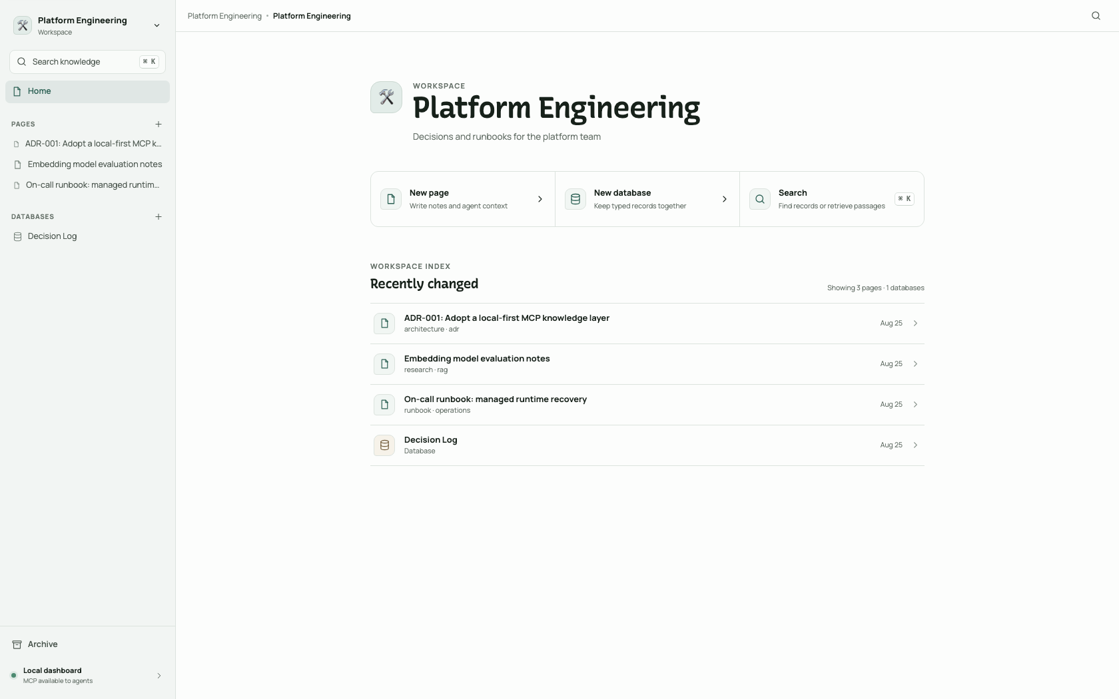Click the Search card magnifier icon
Screen dimensions: 1119x699
760,199
